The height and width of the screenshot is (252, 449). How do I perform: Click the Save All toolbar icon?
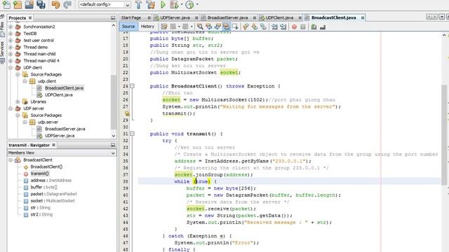click(x=41, y=5)
